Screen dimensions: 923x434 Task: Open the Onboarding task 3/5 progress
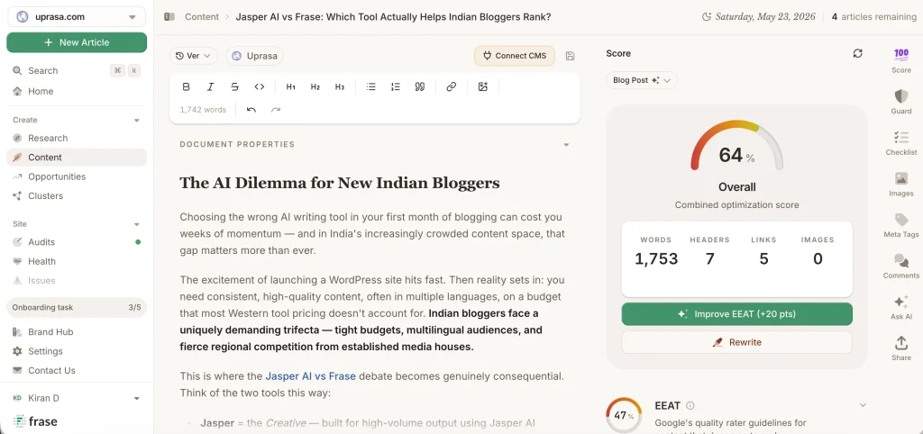click(77, 308)
